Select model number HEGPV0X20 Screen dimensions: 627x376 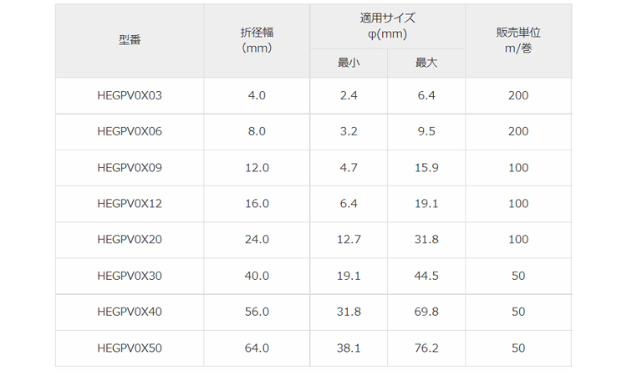[x=130, y=239]
